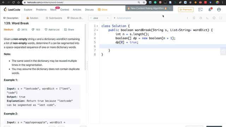Screen dimensions: 226x127
Task: Toggle Autocomplete option
Action: [x=123, y=18]
